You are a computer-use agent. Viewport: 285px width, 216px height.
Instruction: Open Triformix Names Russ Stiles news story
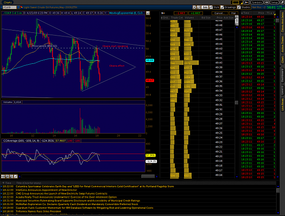click(x=38, y=211)
